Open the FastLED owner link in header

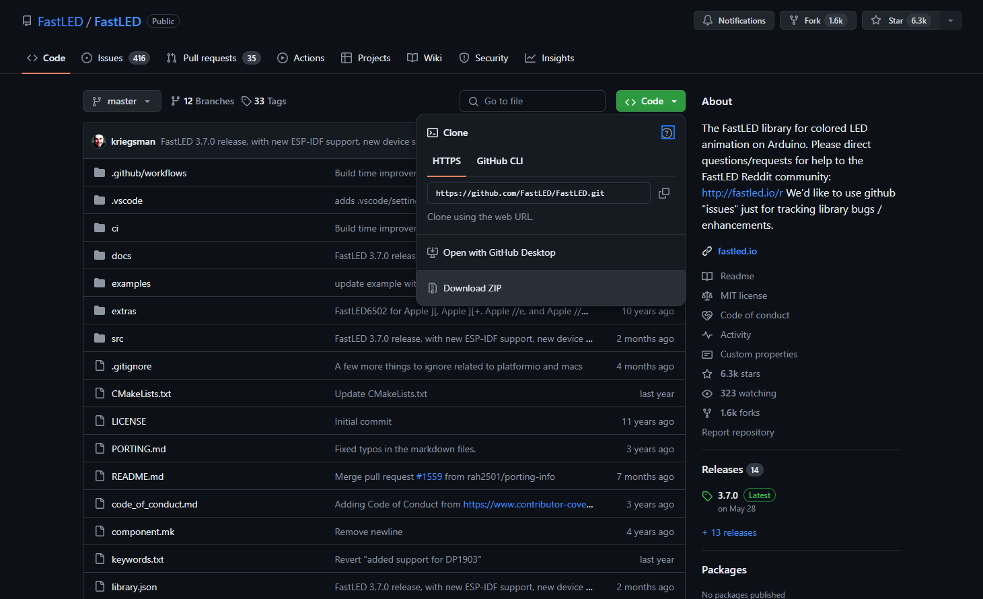[x=60, y=22]
